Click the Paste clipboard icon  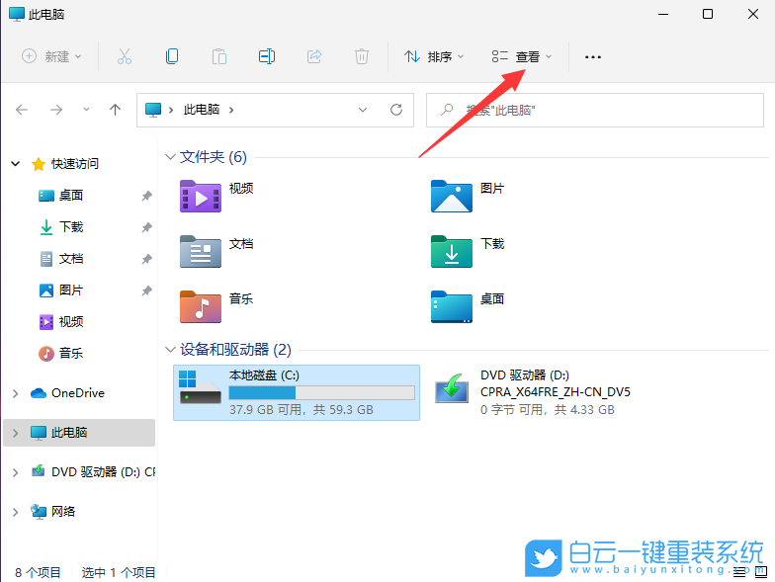[219, 56]
